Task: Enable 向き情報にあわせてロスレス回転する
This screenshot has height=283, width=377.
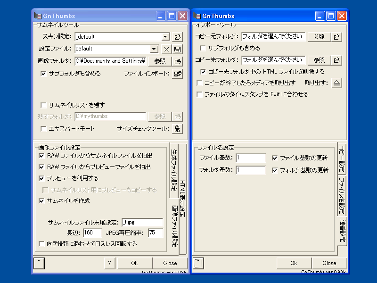Action: point(41,244)
